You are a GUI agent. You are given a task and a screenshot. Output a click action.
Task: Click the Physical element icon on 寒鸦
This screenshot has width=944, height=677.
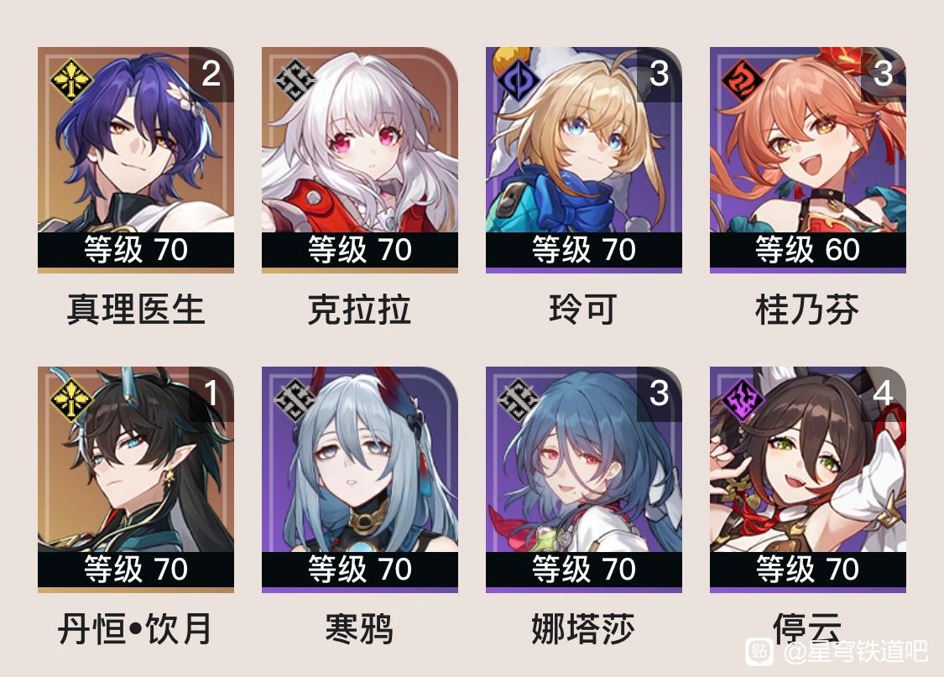click(x=295, y=399)
